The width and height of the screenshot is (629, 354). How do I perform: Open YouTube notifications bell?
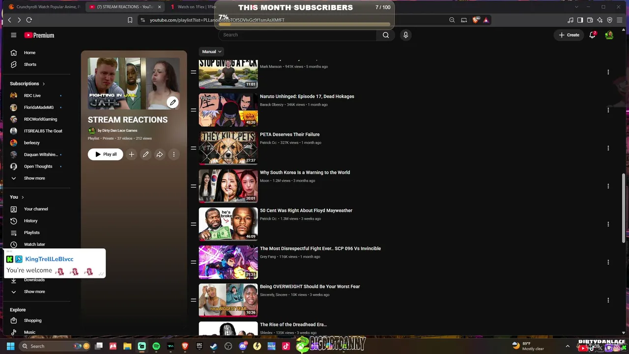point(593,35)
